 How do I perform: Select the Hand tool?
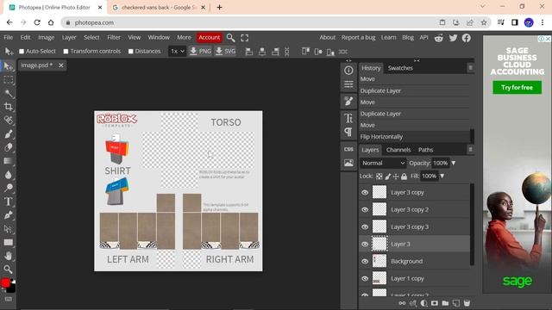[9, 256]
